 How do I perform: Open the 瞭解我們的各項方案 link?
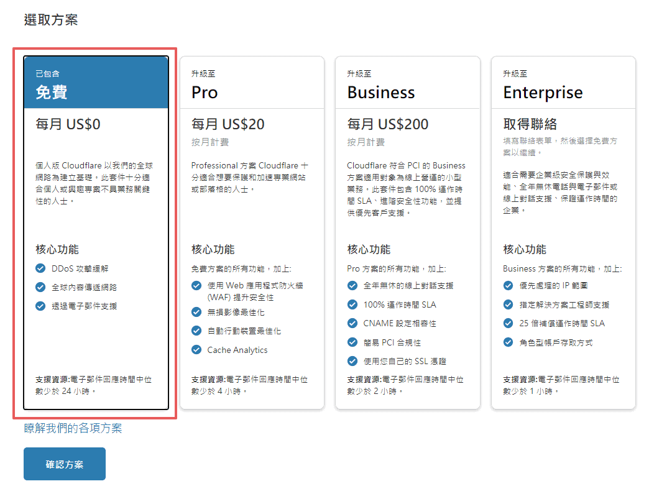click(x=73, y=428)
